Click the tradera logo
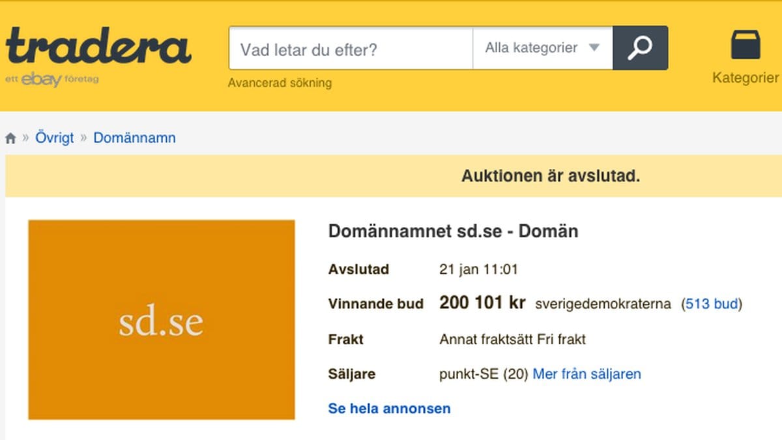This screenshot has width=782, height=440. 98,45
